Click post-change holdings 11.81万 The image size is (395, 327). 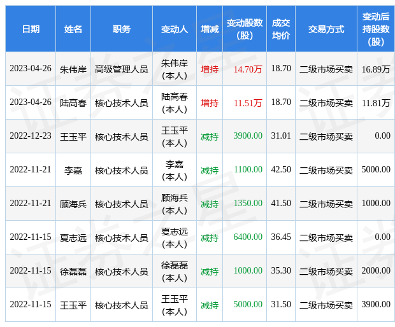[376, 103]
